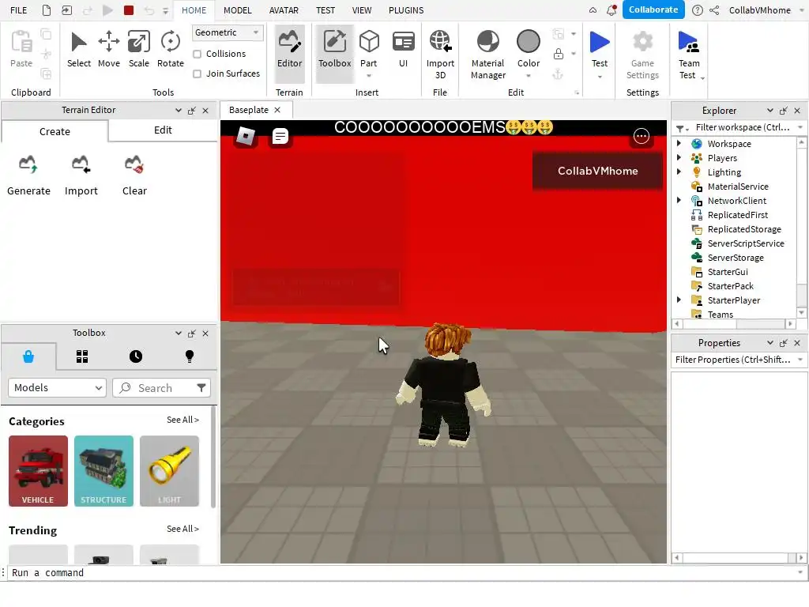
Task: Switch to the MODEL ribbon tab
Action: tap(237, 9)
